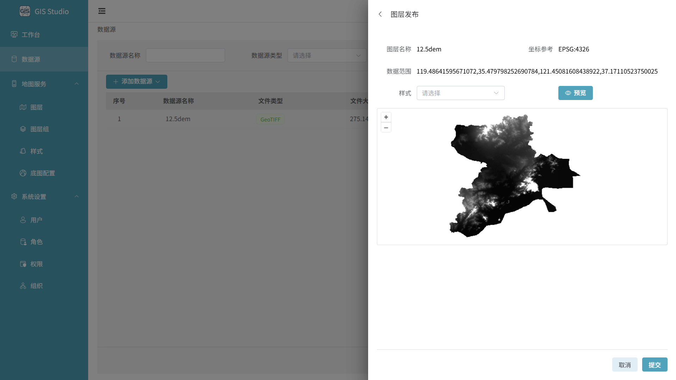Image resolution: width=676 pixels, height=380 pixels.
Task: Click the 图层组 stack icon
Action: click(x=23, y=129)
